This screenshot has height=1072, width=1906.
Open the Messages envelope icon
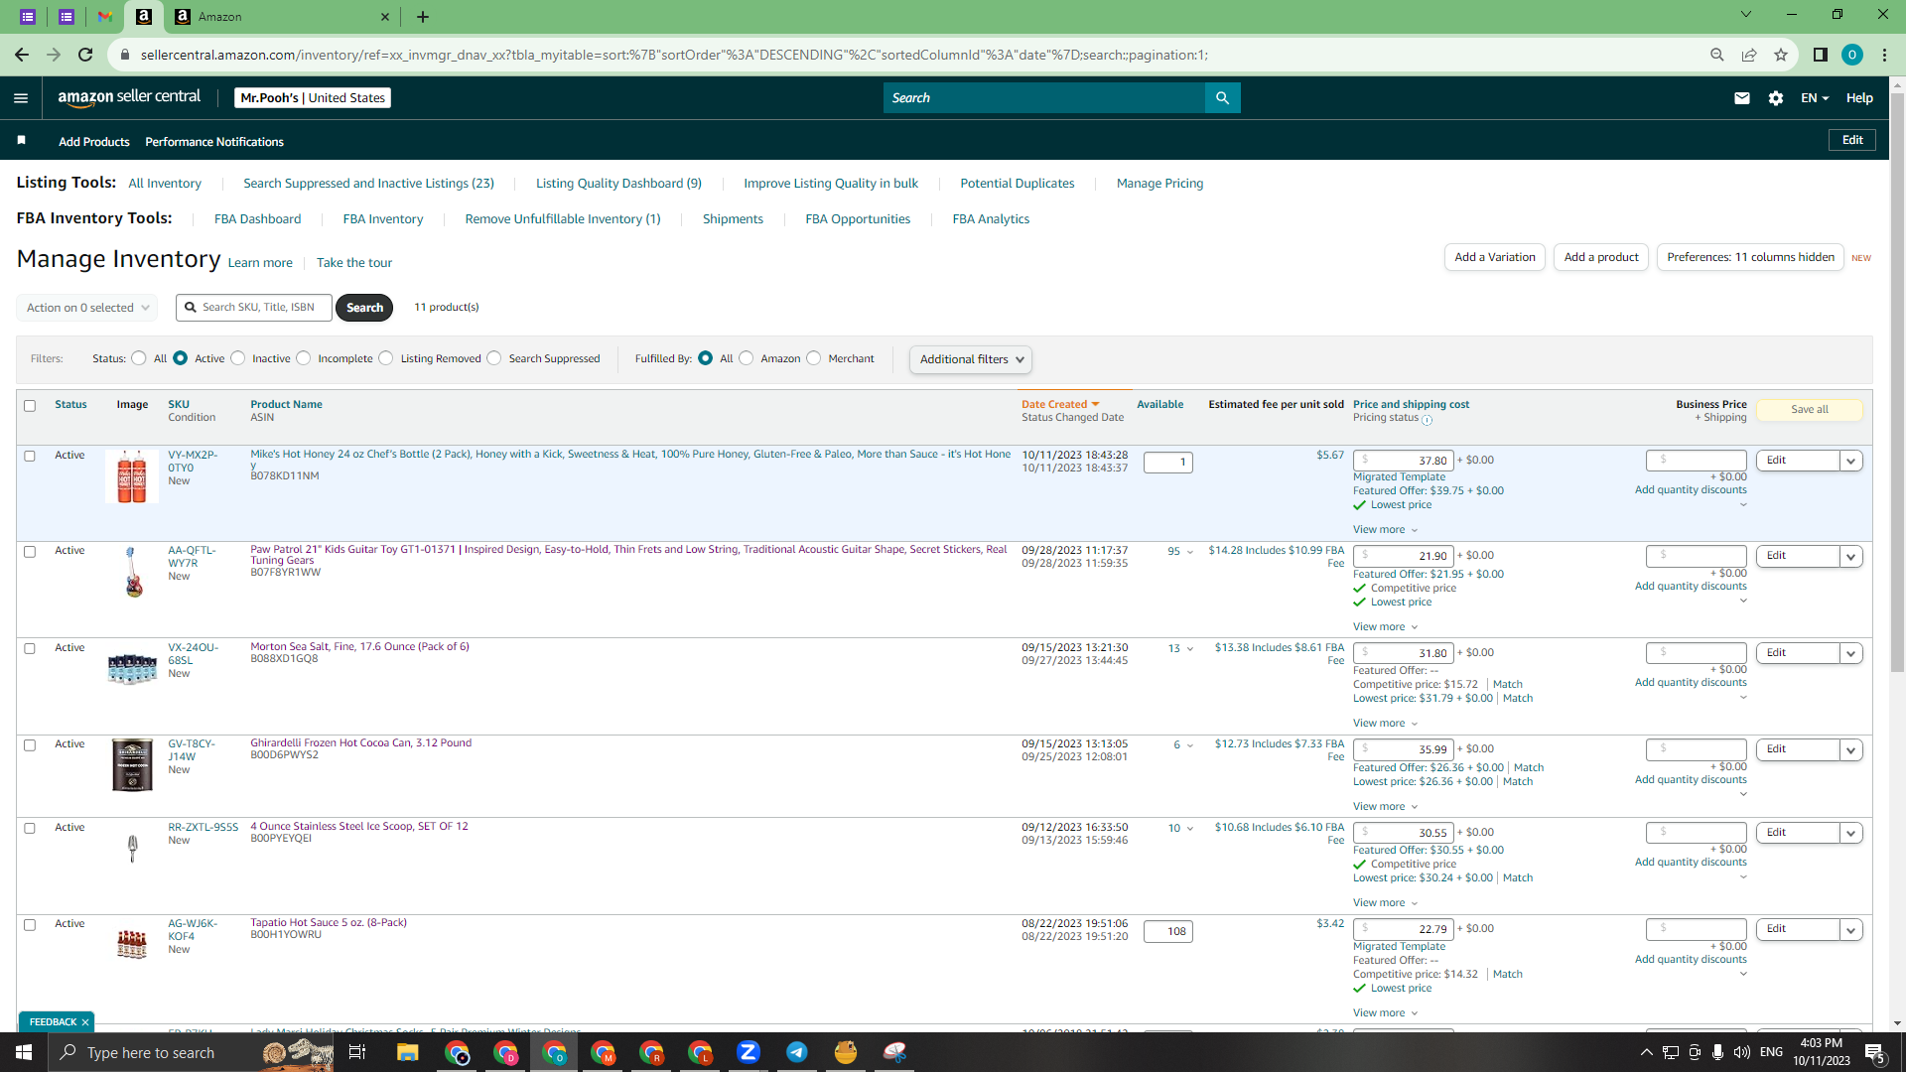(1741, 98)
